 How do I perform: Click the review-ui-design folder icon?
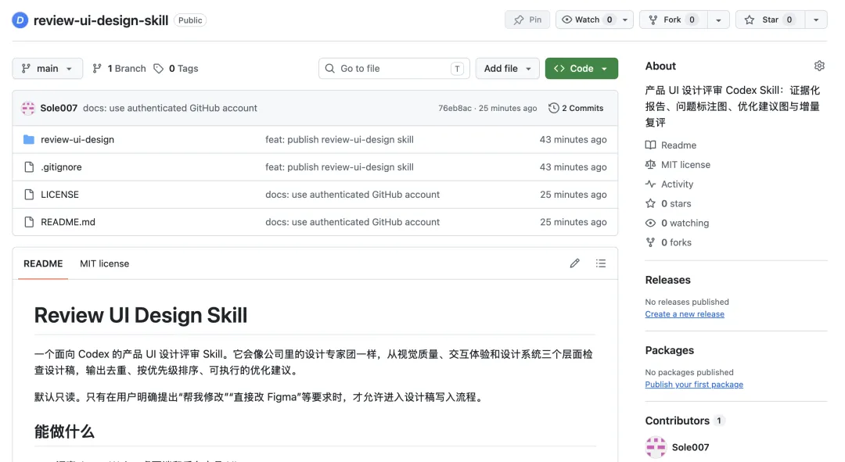[x=29, y=139]
